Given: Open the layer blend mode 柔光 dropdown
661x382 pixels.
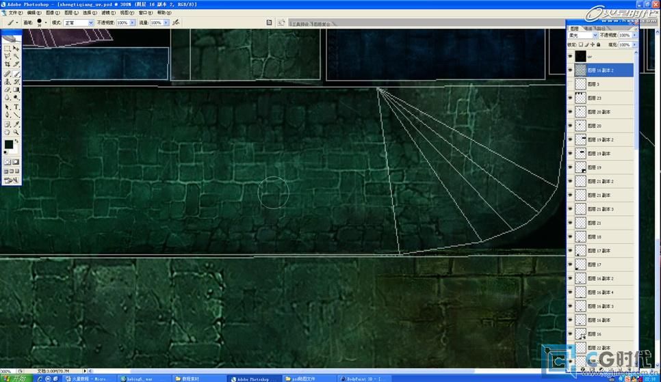Looking at the screenshot, I should tap(582, 36).
